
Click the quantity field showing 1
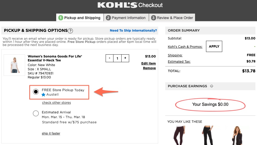pyautogui.click(x=117, y=58)
